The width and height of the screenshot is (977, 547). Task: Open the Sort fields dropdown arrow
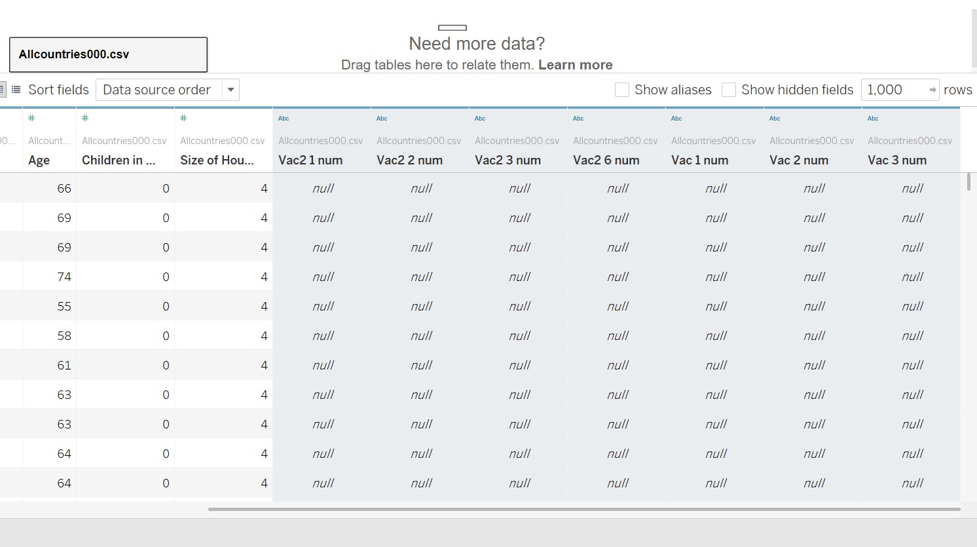click(230, 90)
